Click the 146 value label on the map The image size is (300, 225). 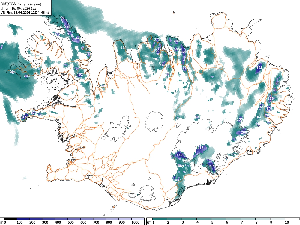[x=179, y=155]
